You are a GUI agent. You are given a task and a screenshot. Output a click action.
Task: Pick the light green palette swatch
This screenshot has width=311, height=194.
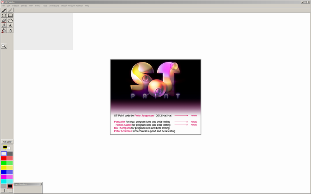[x=10, y=163]
